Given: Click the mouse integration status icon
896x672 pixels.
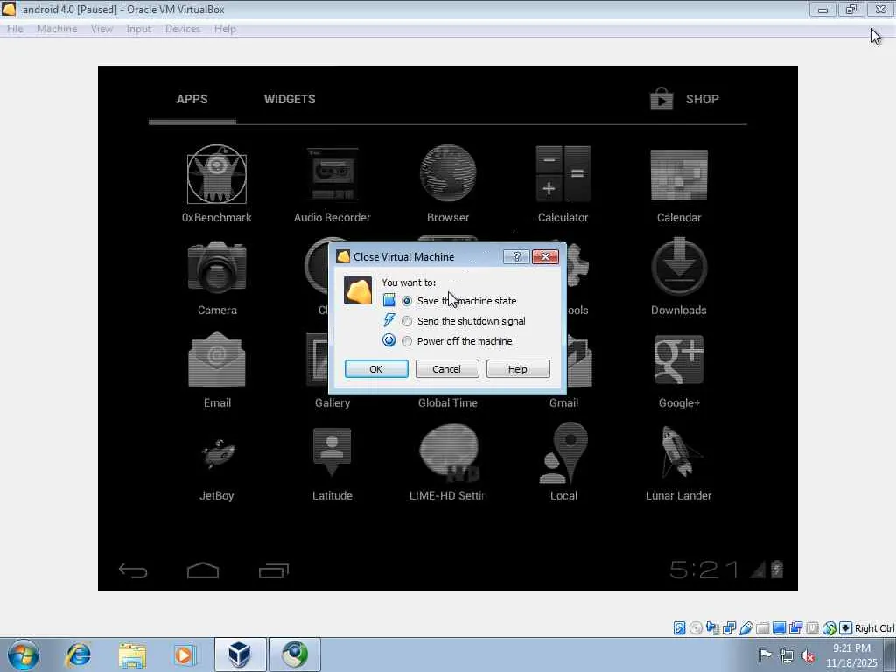Looking at the screenshot, I should coord(829,628).
